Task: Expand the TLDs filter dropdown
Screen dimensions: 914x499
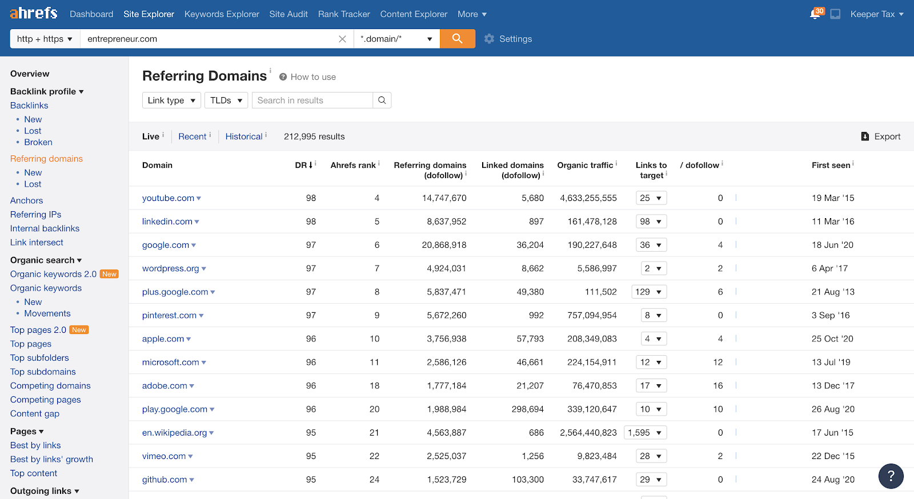Action: pos(226,100)
